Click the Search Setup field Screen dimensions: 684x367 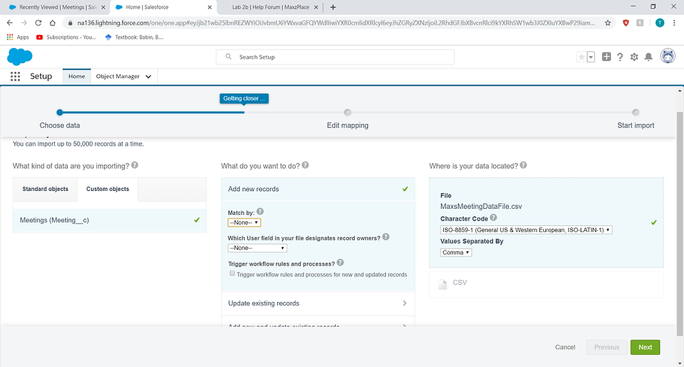pos(335,57)
